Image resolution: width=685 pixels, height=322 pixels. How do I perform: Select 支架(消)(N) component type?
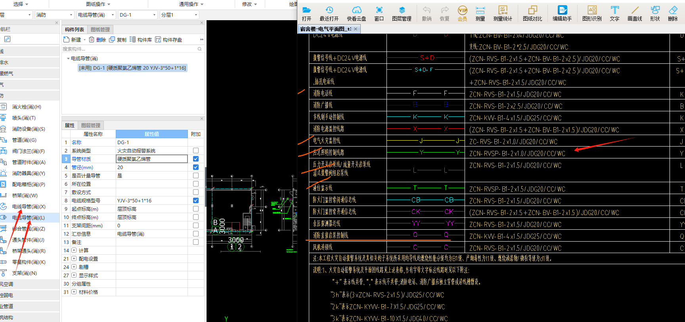pyautogui.click(x=24, y=273)
